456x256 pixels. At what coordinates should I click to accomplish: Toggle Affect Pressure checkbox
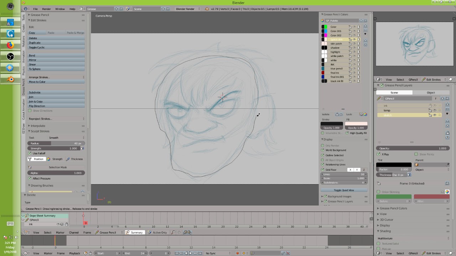30,178
